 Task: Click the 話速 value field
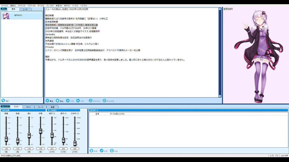tap(18, 148)
